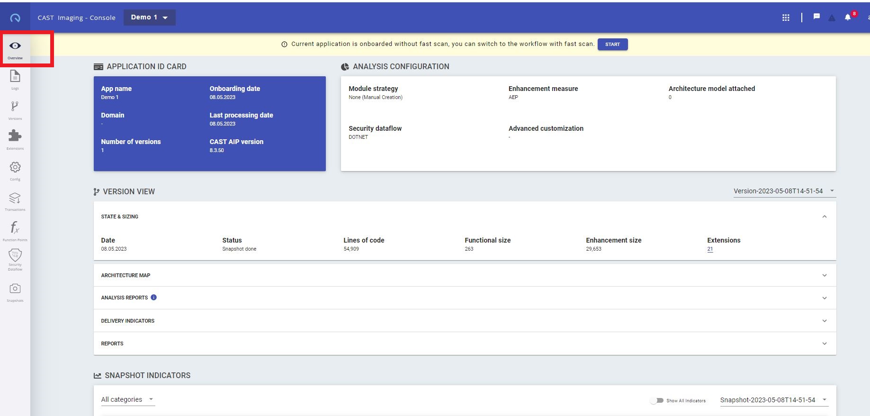
Task: Click the Functional size value 263
Action: coord(469,249)
